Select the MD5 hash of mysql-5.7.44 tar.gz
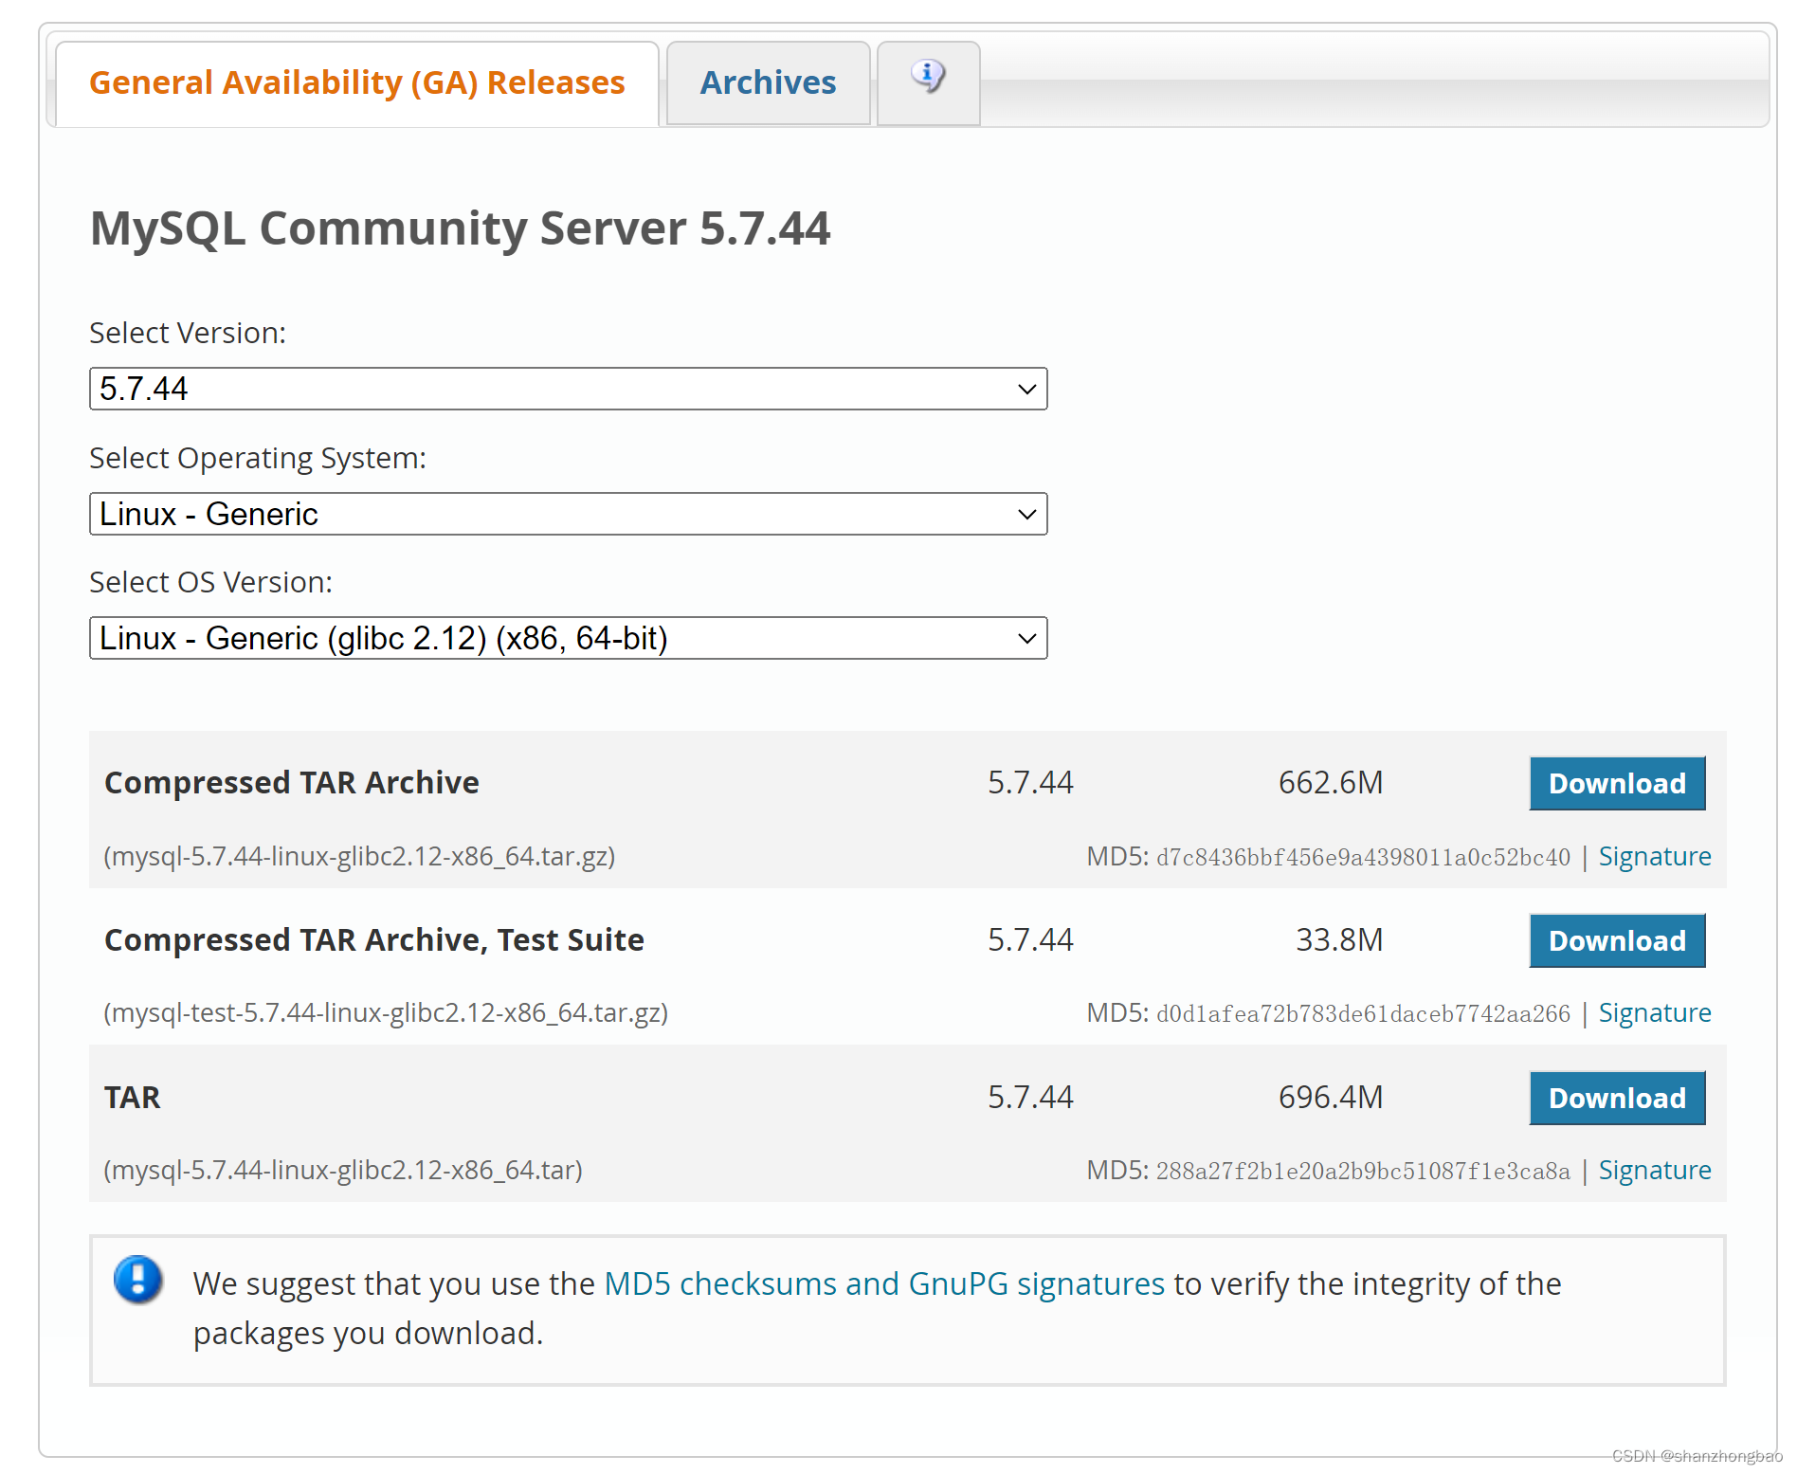 (1363, 856)
